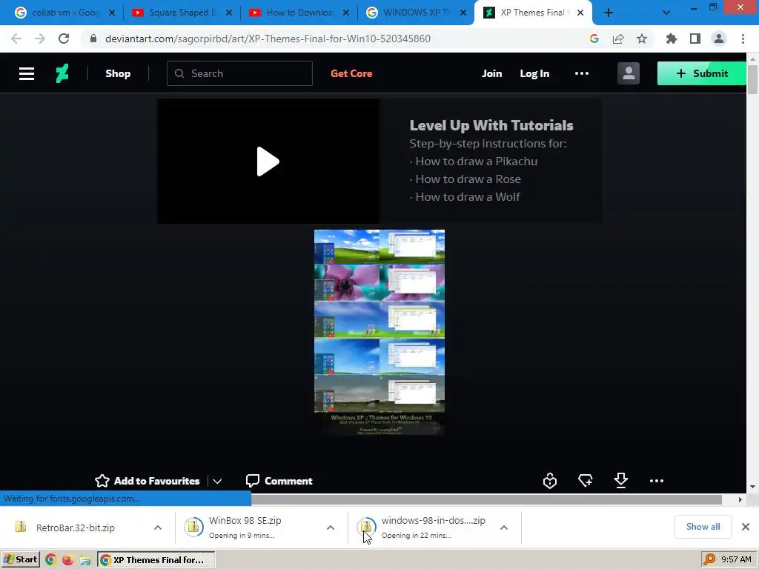
Task: Click the give Llama/fragment speech icon
Action: pos(586,481)
